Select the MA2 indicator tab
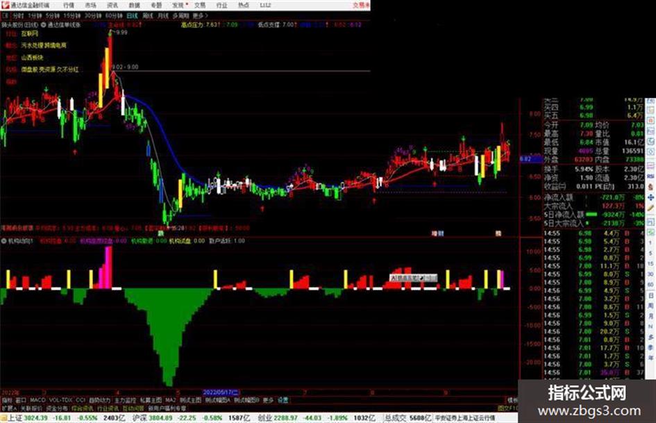This screenshot has height=423, width=656. tap(170, 400)
